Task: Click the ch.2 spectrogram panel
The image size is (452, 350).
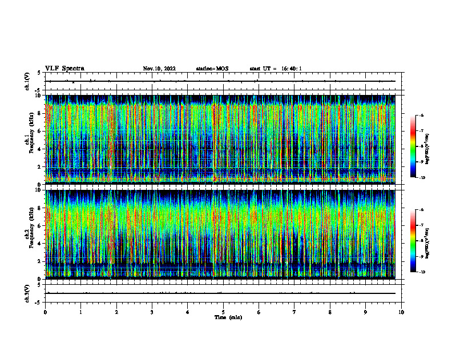Action: [220, 234]
